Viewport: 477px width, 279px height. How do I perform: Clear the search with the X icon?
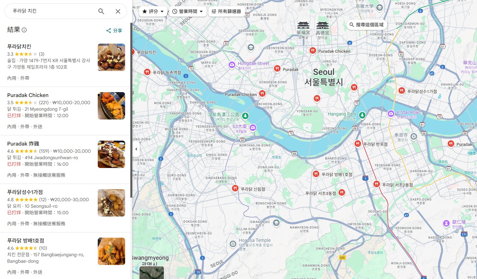(x=118, y=11)
